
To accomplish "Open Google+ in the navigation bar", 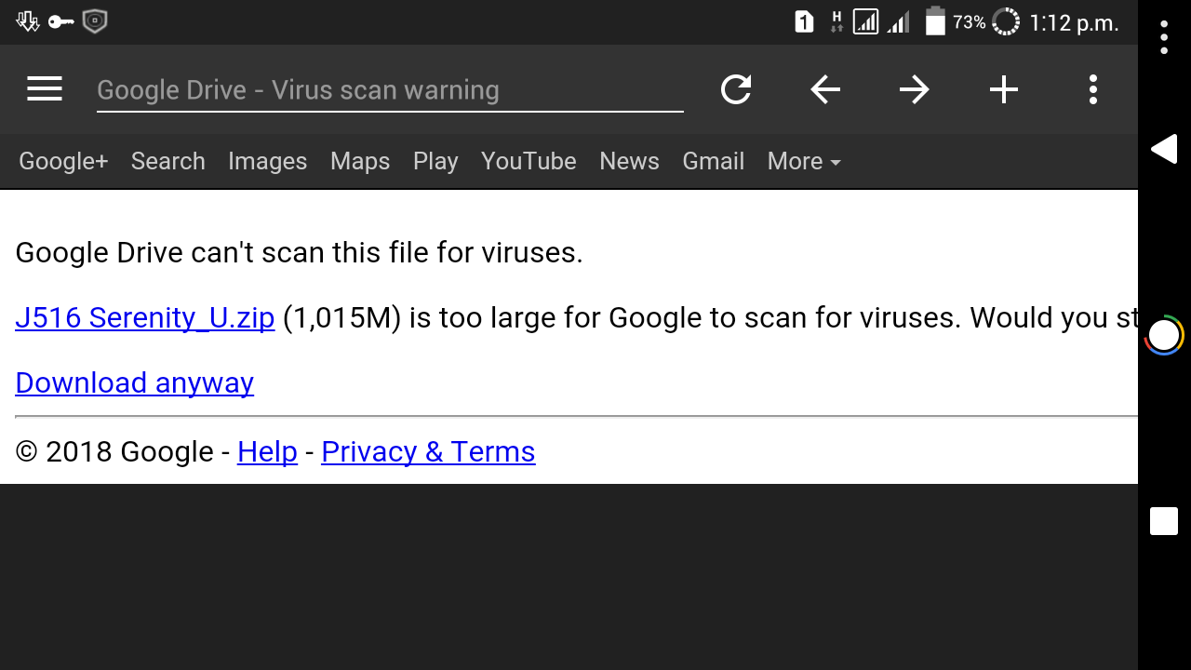I will 63,161.
